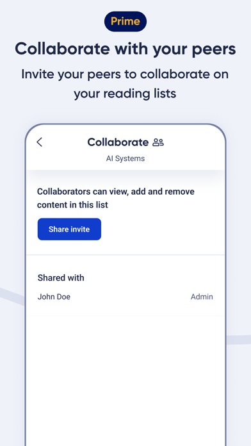Open John Doe's collaborator entry
The width and height of the screenshot is (251, 446).
125,297
